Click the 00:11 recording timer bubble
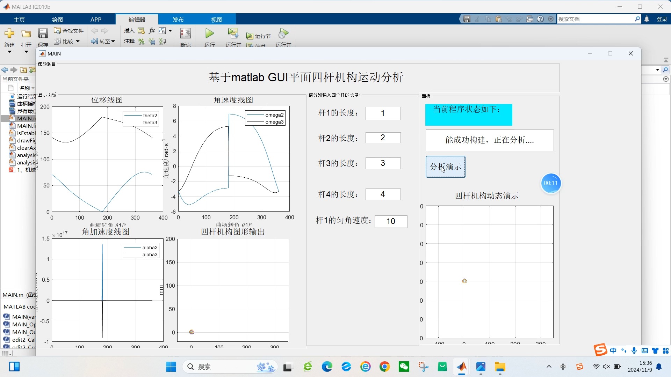Screen dimensions: 671x377 click(x=551, y=183)
